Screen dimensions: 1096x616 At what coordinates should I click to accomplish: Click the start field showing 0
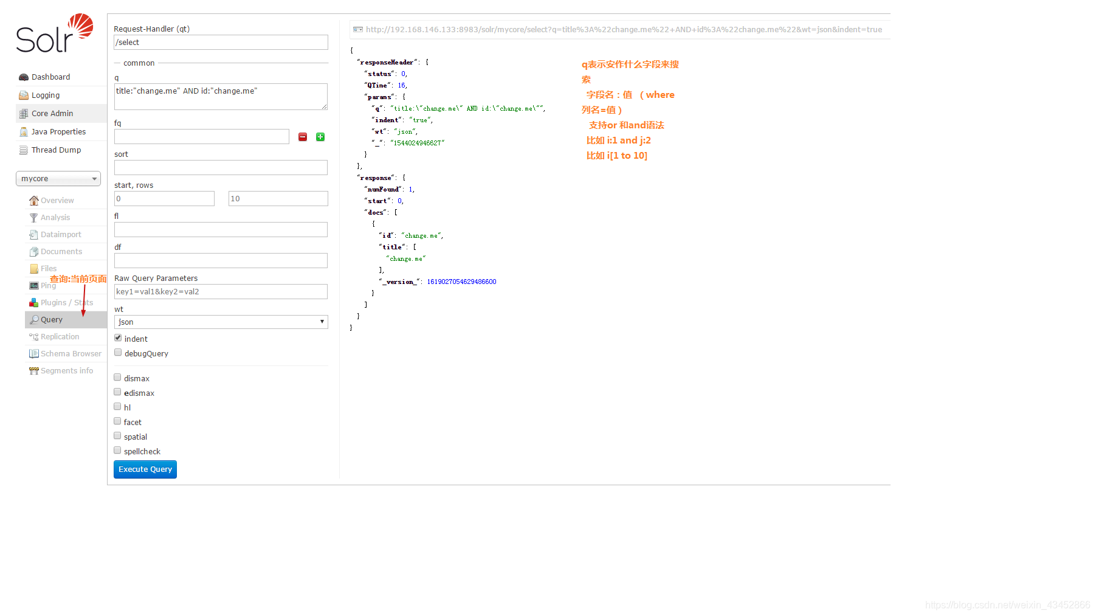tap(164, 199)
